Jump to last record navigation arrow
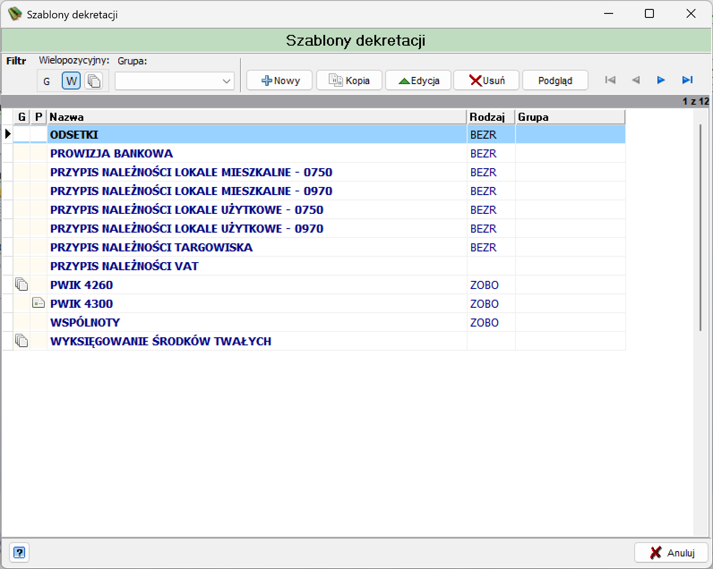Viewport: 713px width, 569px height. (687, 80)
